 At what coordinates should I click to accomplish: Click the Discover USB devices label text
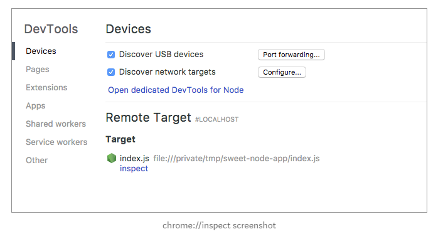click(x=161, y=55)
